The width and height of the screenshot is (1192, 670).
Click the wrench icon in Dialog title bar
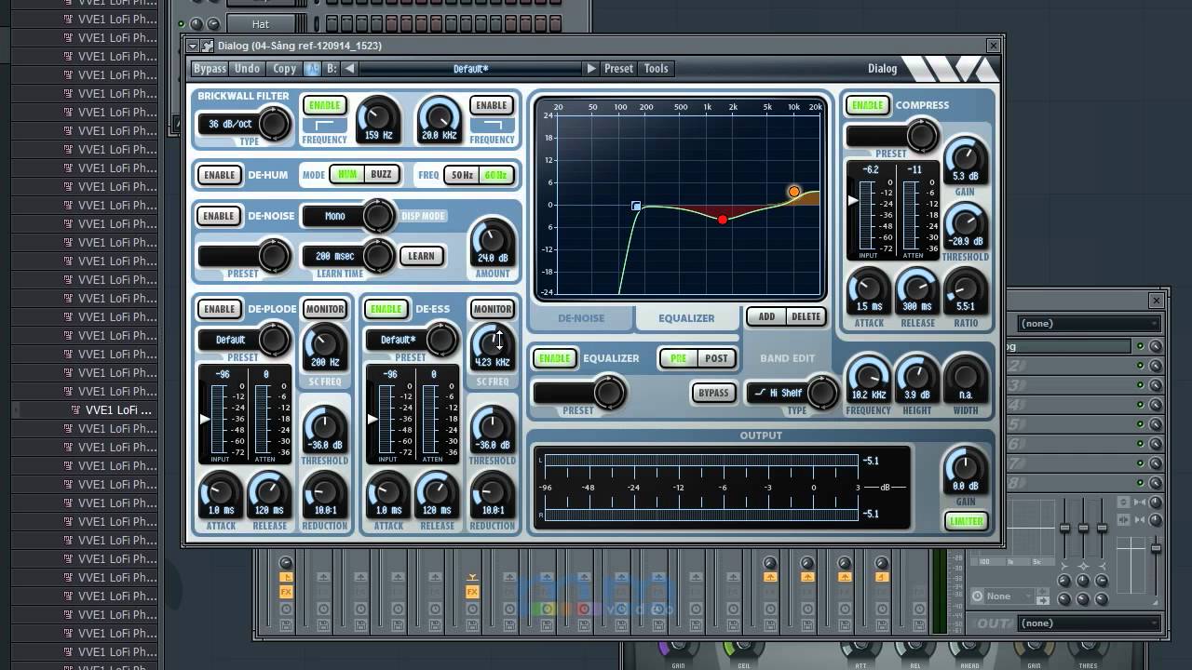click(x=208, y=46)
